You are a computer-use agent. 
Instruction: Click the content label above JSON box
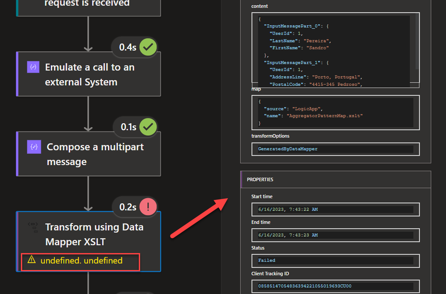click(x=259, y=6)
